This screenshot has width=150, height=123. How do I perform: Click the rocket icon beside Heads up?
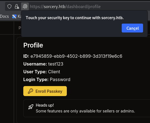(31, 107)
